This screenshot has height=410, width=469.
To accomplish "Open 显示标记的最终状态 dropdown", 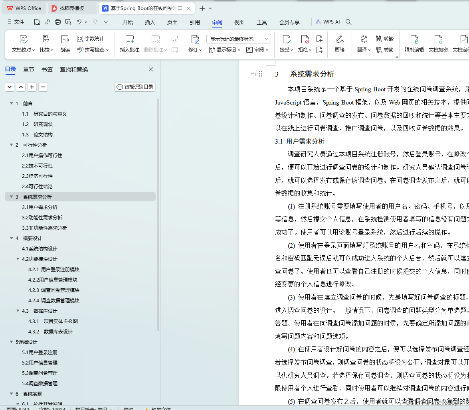I will click(x=238, y=39).
